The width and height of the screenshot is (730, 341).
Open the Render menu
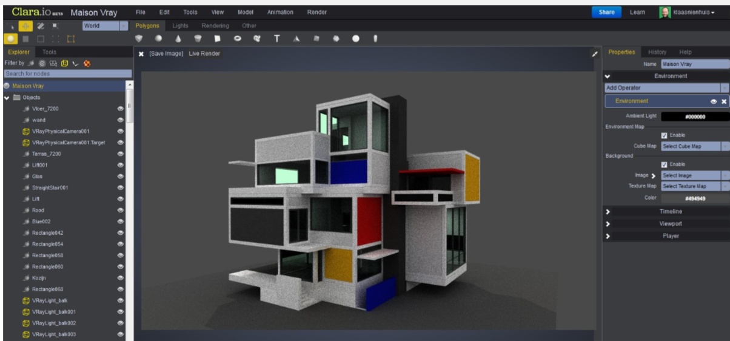coord(316,12)
